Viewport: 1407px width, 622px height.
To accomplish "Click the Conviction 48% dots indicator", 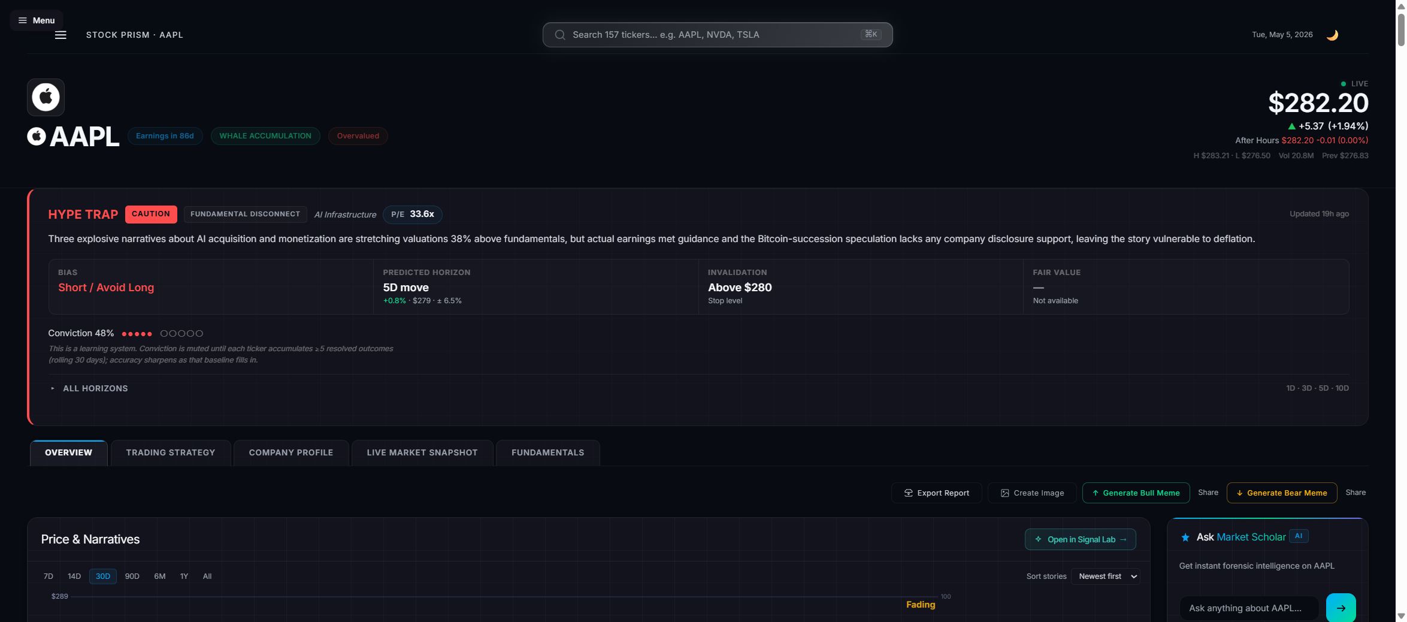I will click(162, 334).
